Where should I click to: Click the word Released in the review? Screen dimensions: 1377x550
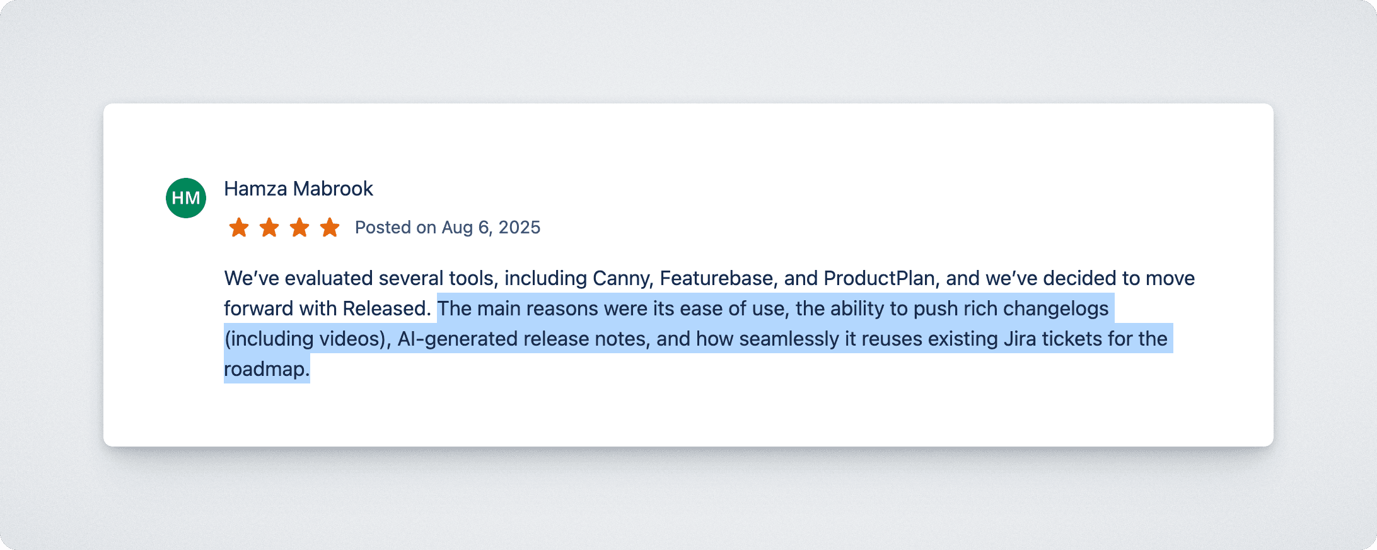pos(386,308)
